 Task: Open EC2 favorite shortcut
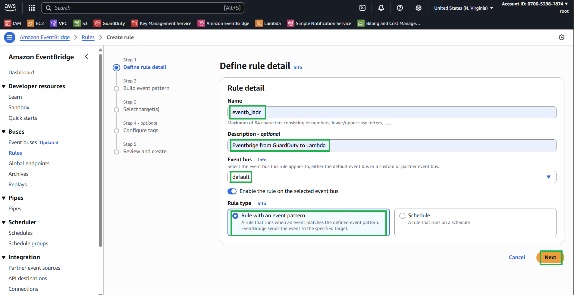(36, 23)
